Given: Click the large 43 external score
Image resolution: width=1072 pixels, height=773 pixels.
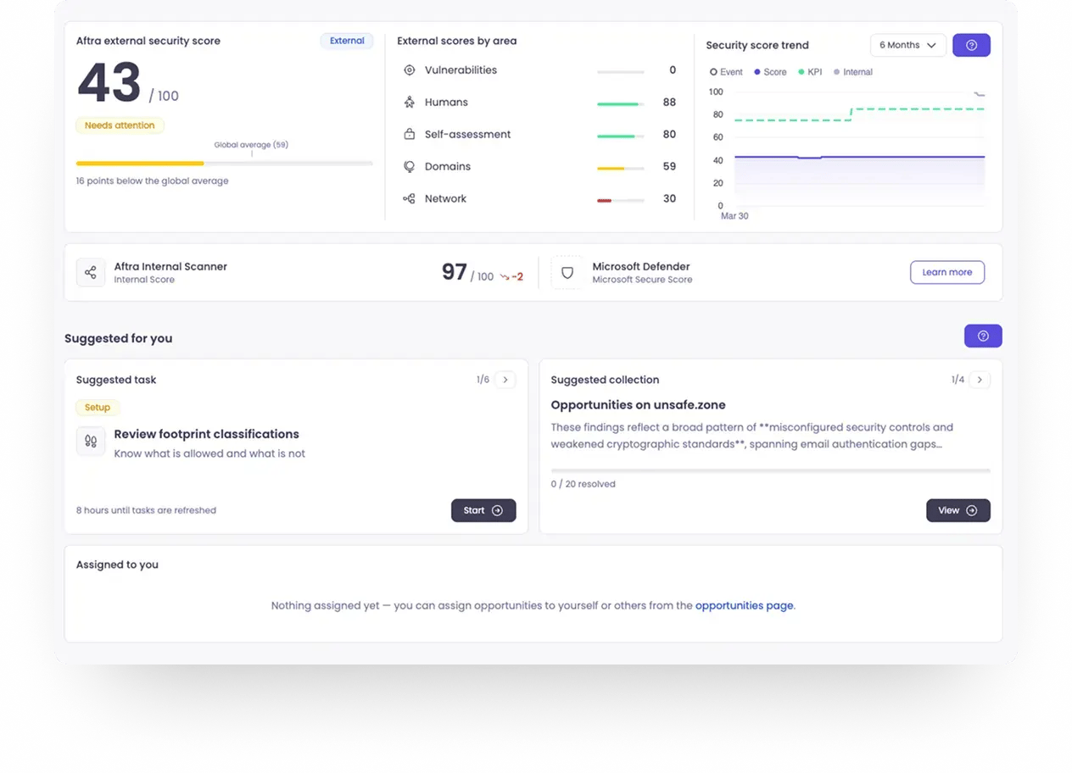Looking at the screenshot, I should pyautogui.click(x=109, y=83).
